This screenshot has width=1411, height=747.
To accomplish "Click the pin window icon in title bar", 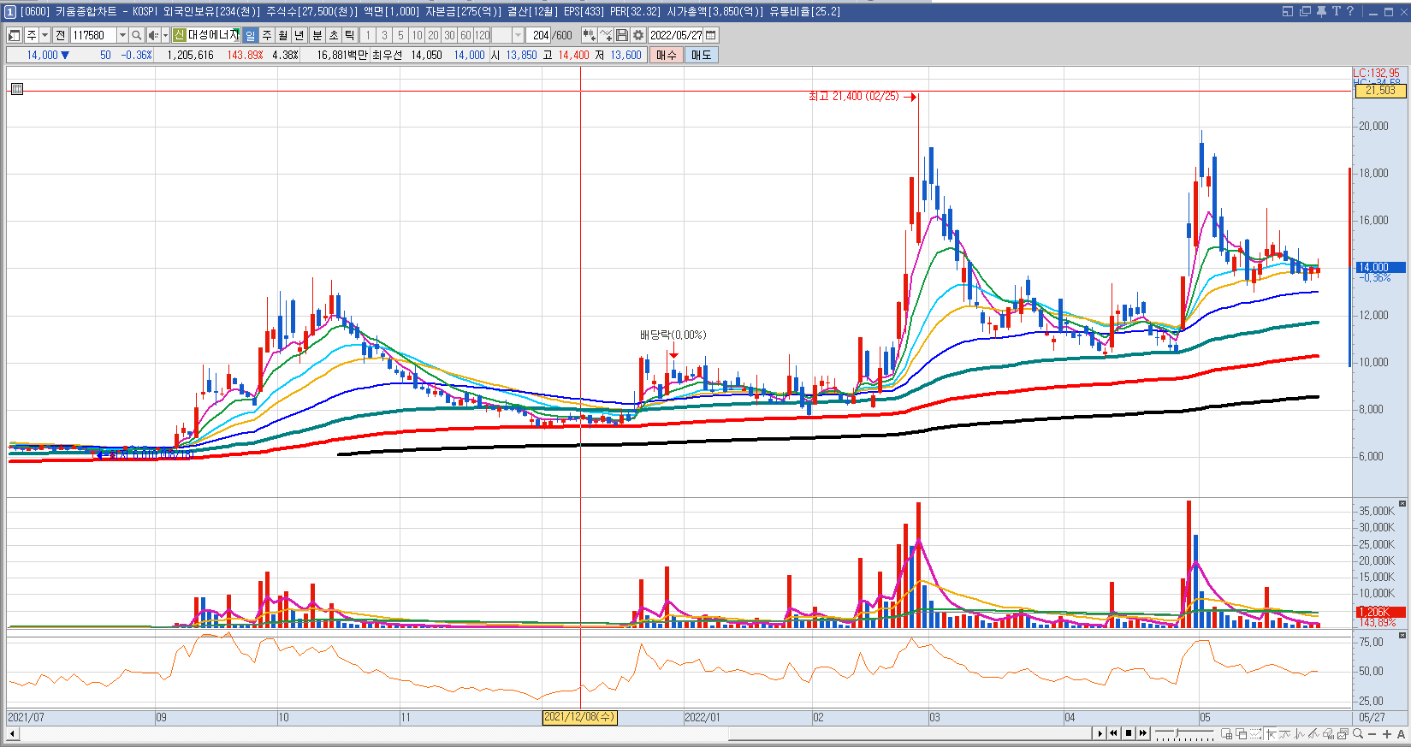I will tap(1321, 11).
